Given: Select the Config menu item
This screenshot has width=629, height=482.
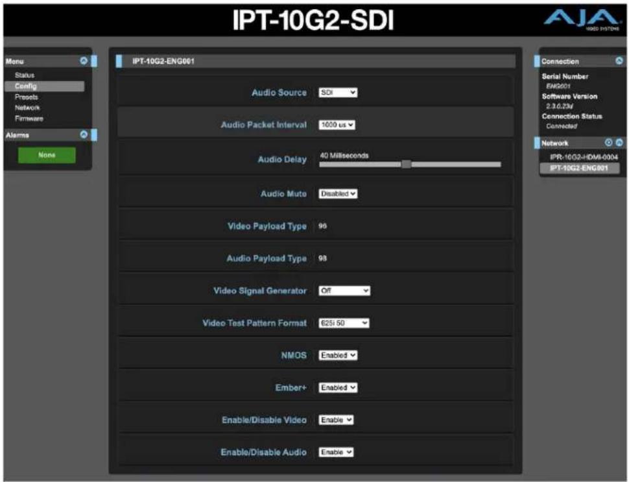Looking at the screenshot, I should pyautogui.click(x=45, y=86).
